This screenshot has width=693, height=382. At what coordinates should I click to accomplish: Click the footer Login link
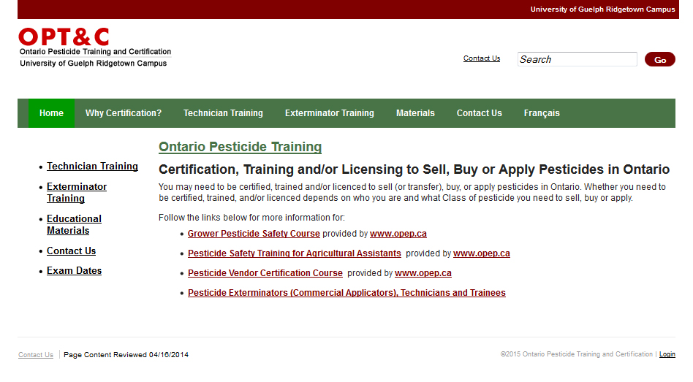(667, 354)
